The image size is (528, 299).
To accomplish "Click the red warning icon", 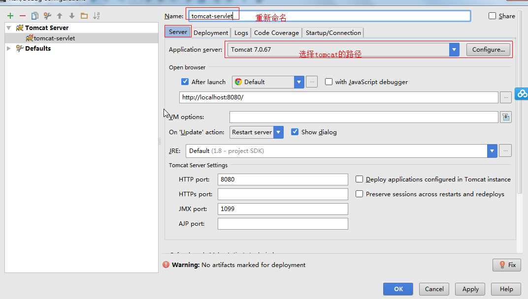I will coord(166,265).
